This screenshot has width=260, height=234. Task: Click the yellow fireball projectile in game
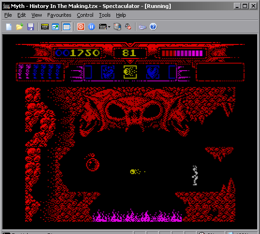coord(137,172)
